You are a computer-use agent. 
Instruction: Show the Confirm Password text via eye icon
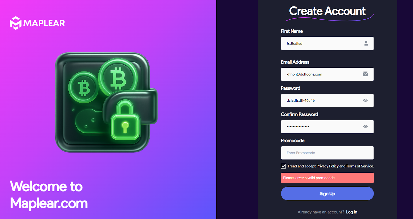point(365,126)
